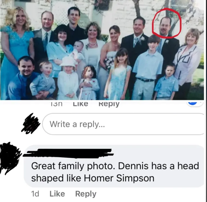Open the family photo attachment
The image size is (207, 202).
[102, 50]
